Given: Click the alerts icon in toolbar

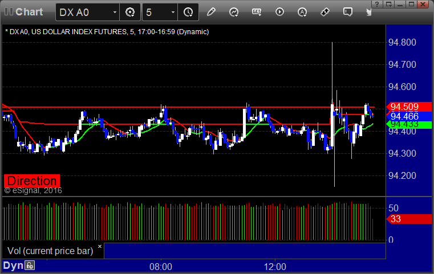Looking at the screenshot, I should click(302, 11).
